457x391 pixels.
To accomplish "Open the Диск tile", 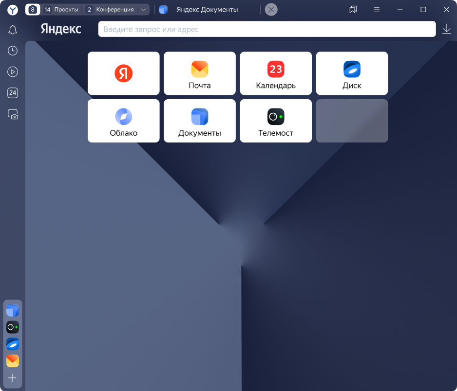I will click(352, 73).
